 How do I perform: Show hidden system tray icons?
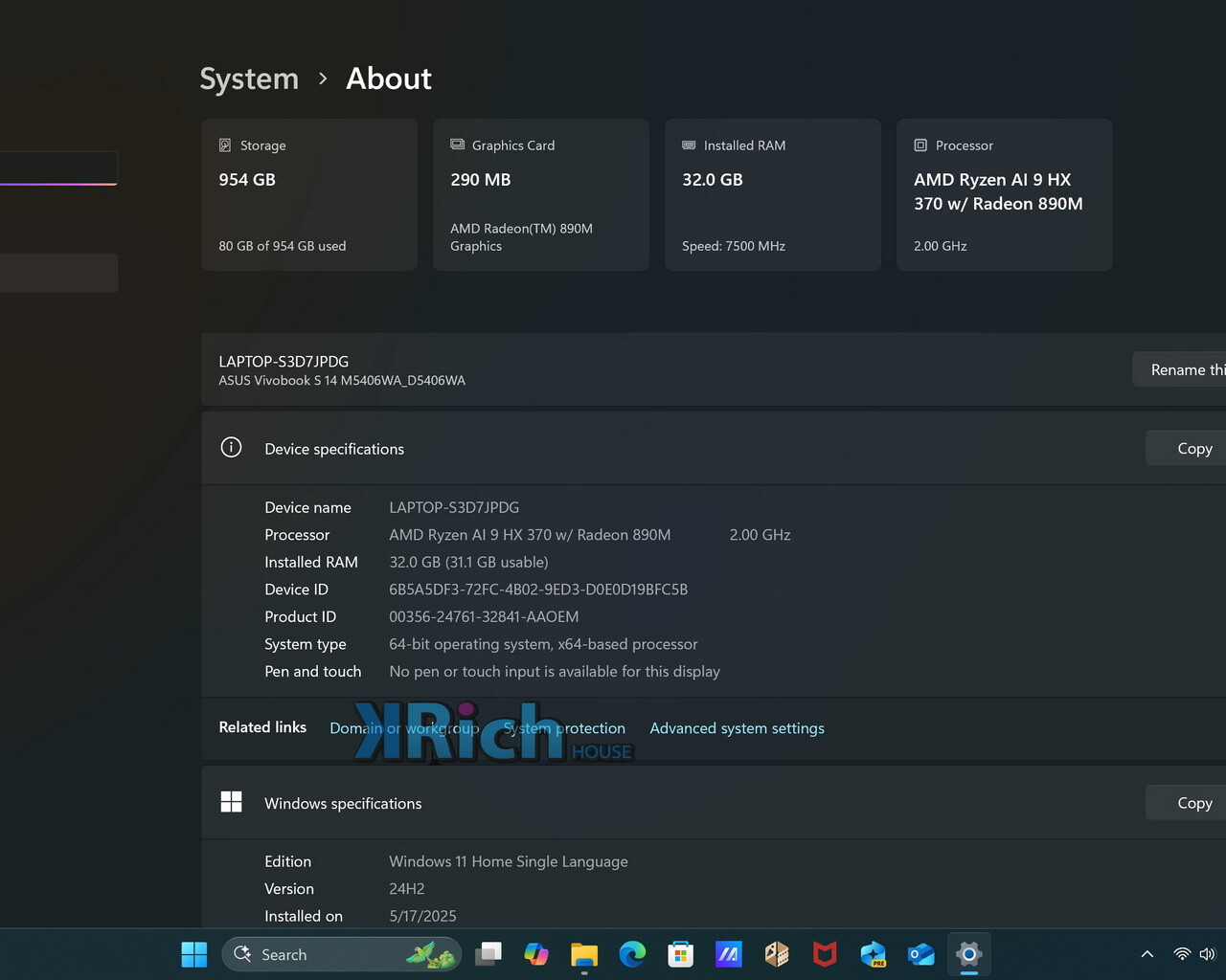tap(1147, 954)
